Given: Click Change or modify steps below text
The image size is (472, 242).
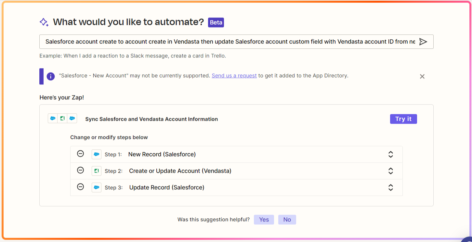Looking at the screenshot, I should [109, 137].
